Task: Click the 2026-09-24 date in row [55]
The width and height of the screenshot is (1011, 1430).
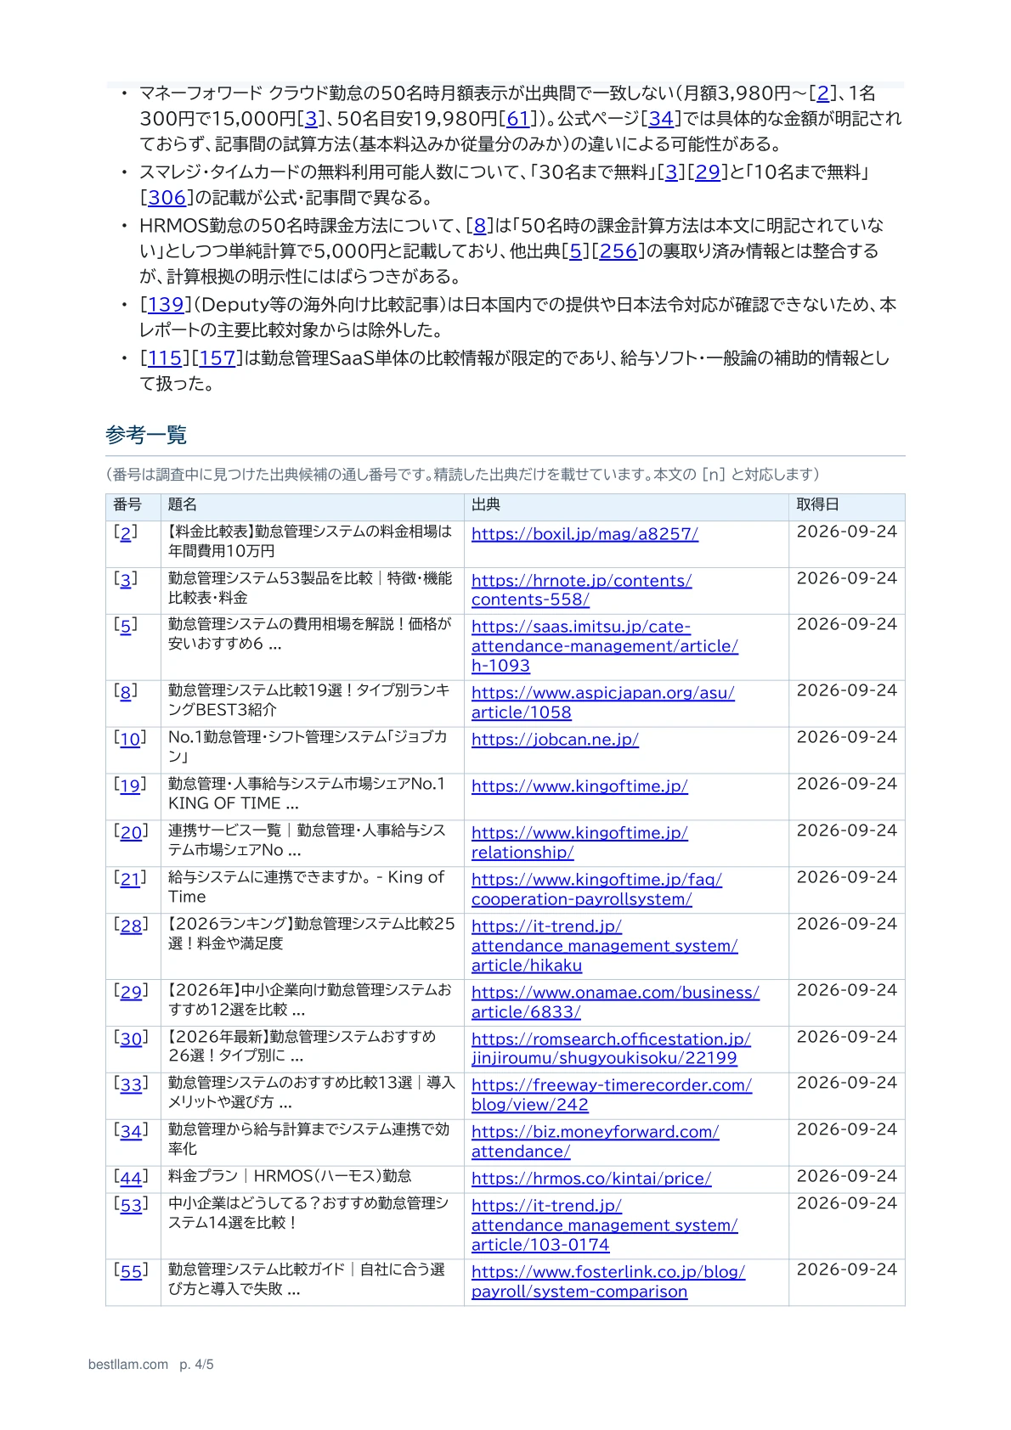Action: [847, 1270]
